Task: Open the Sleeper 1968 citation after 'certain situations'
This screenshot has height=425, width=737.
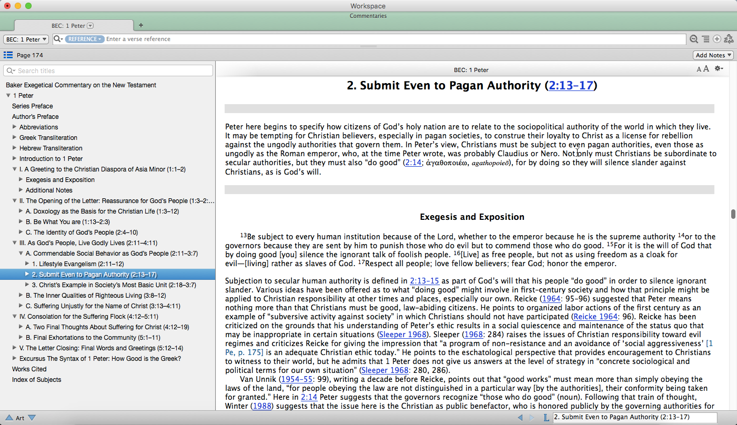Action: [x=402, y=335]
